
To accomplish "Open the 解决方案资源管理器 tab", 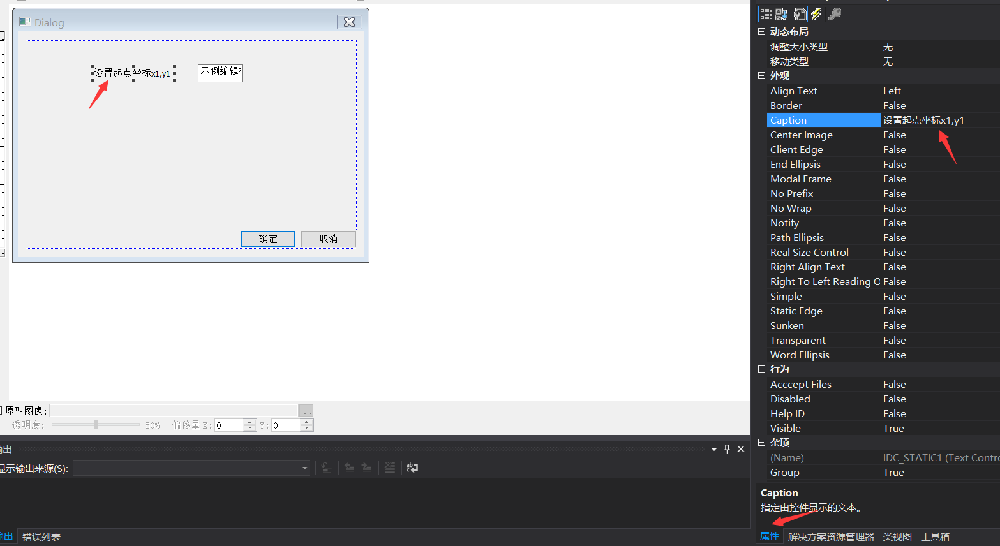I will [x=831, y=536].
